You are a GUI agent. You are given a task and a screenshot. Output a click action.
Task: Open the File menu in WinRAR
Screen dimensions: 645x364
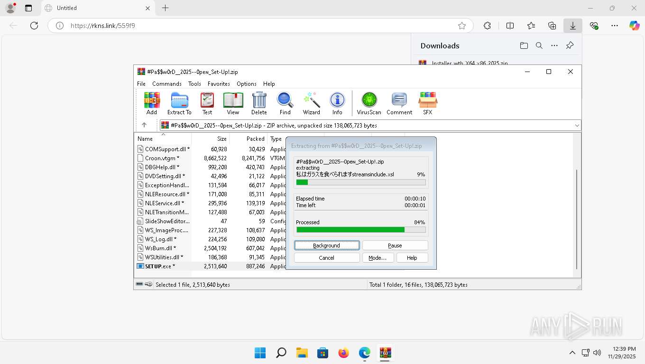coord(141,84)
